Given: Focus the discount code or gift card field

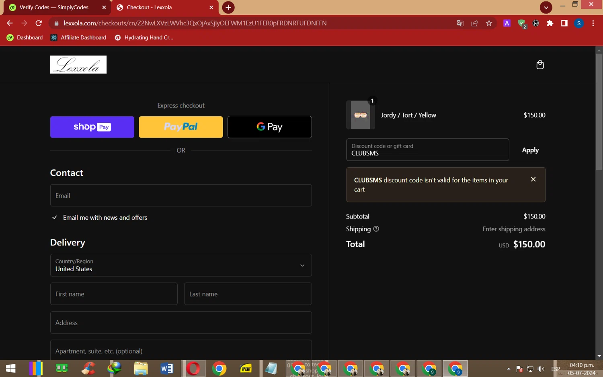Looking at the screenshot, I should pos(428,150).
